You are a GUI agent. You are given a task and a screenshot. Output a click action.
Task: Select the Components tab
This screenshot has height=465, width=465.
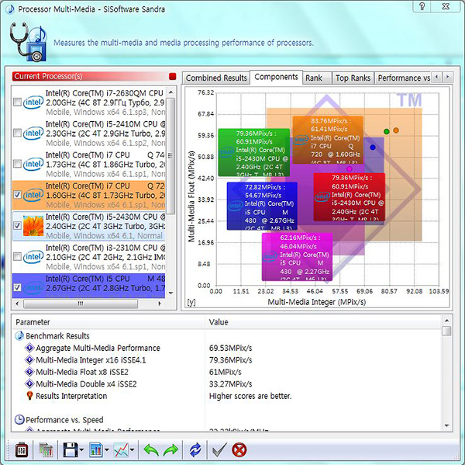click(x=276, y=77)
